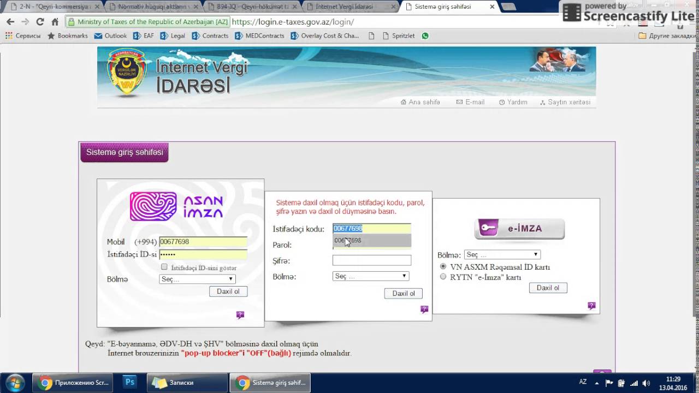Tick the İstifadəçi ID-sini göstər checkbox

coord(164,267)
